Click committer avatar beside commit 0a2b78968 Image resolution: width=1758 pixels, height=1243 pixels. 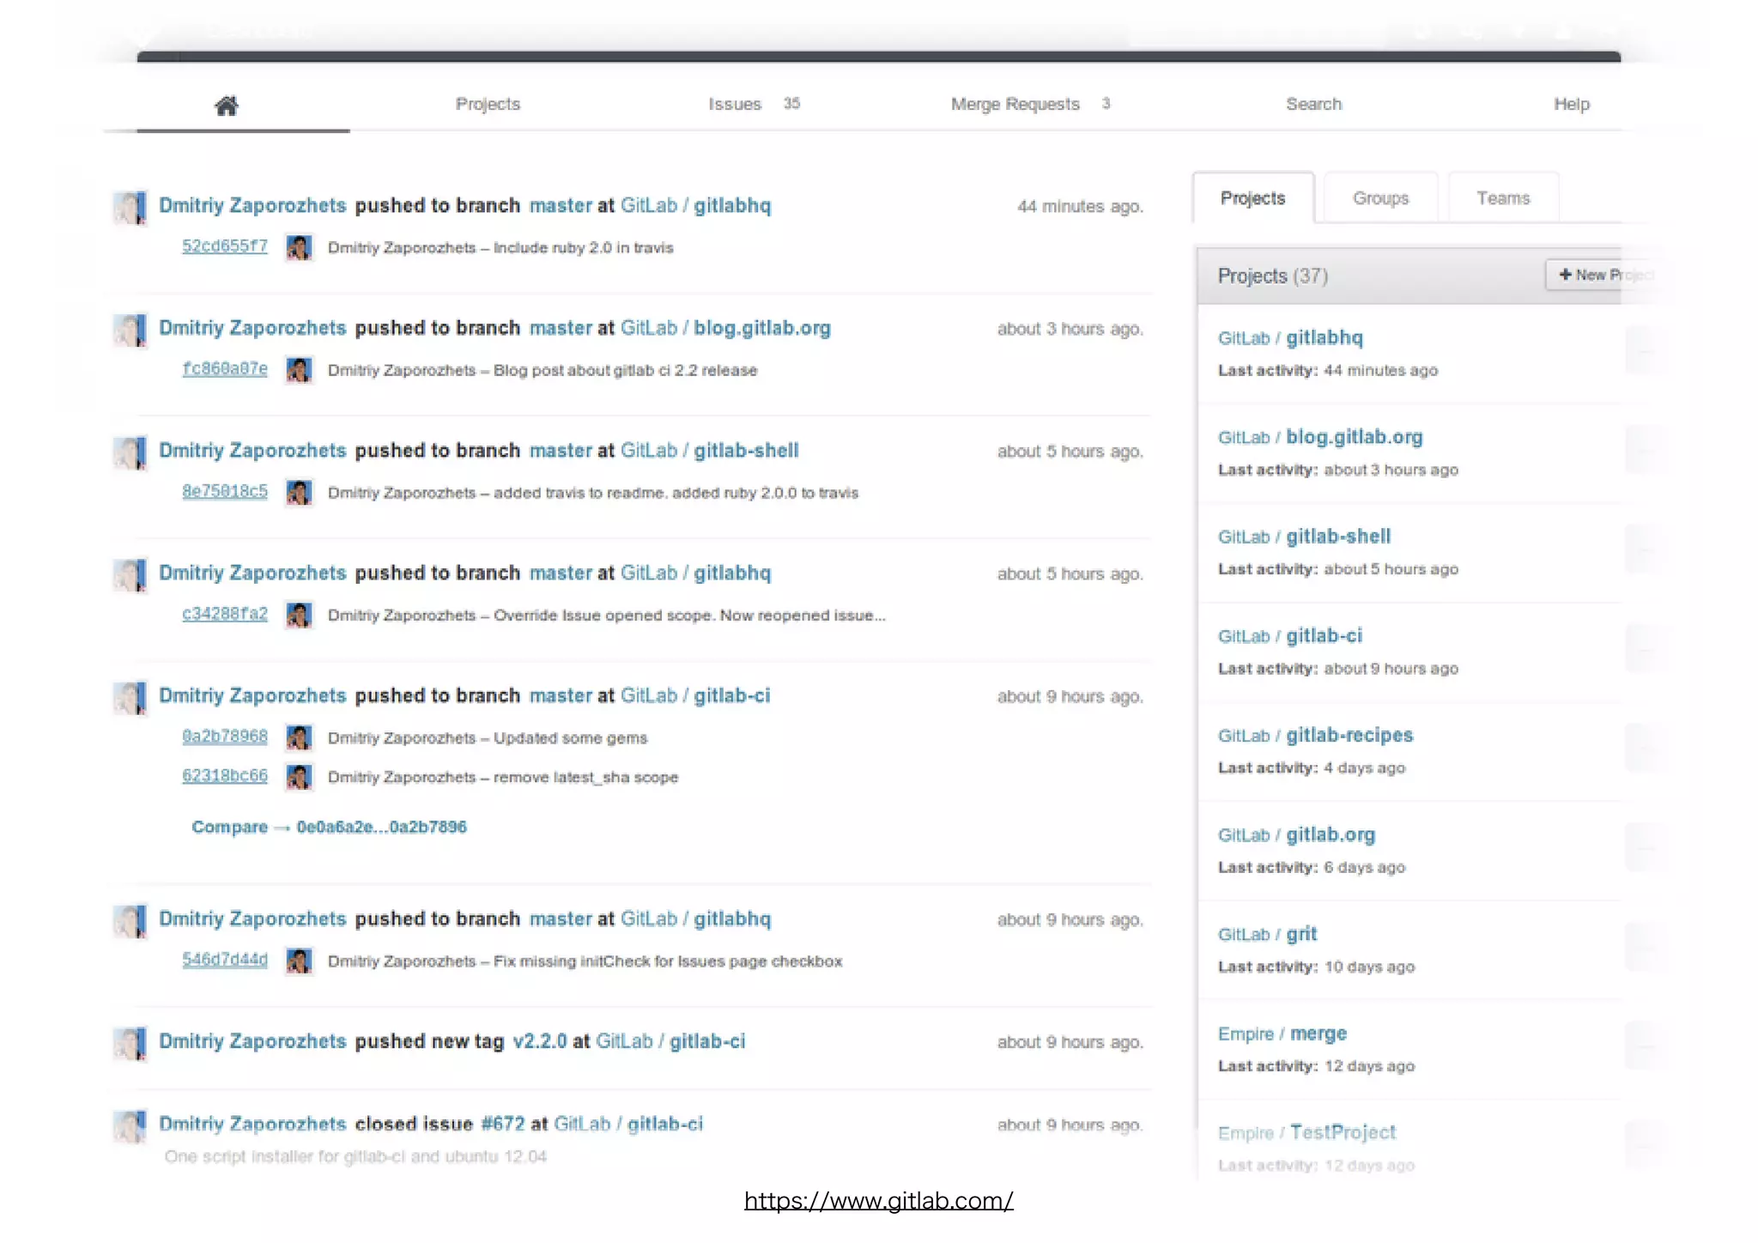click(x=299, y=738)
